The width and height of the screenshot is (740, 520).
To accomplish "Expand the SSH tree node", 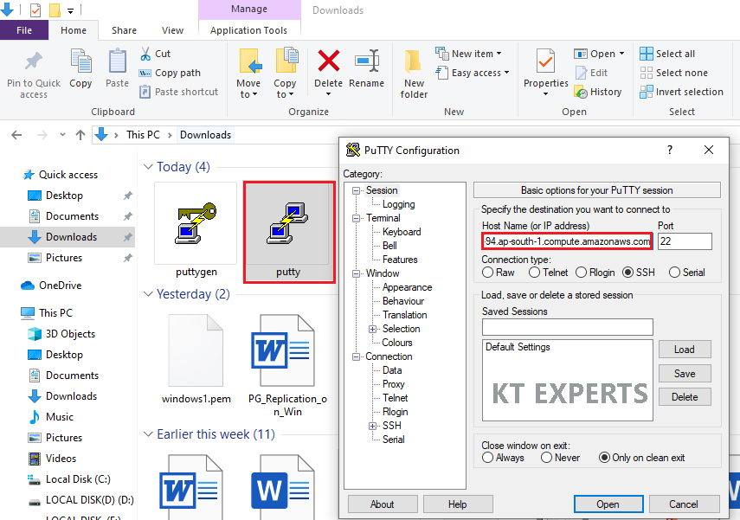I will pyautogui.click(x=372, y=426).
